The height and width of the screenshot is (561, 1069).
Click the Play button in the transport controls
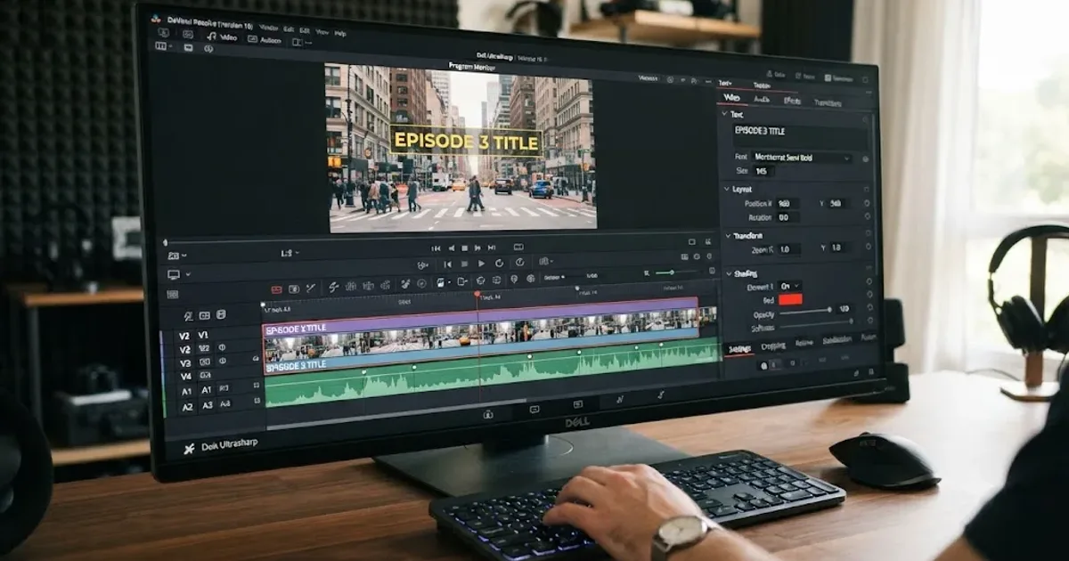point(482,264)
